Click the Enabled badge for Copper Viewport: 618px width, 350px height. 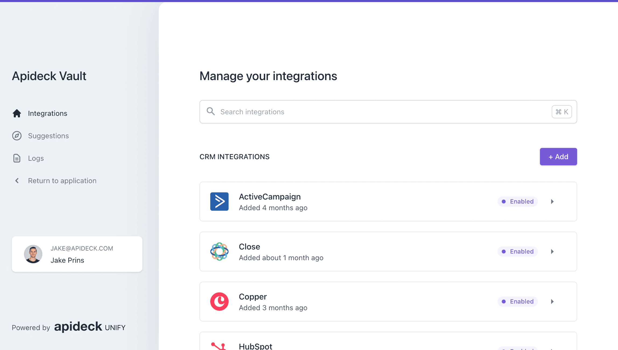coord(517,301)
